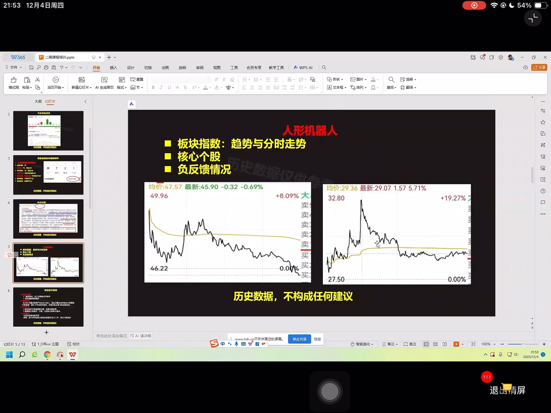Click the zoom slider in status bar
This screenshot has height=413, width=551.
click(x=523, y=344)
